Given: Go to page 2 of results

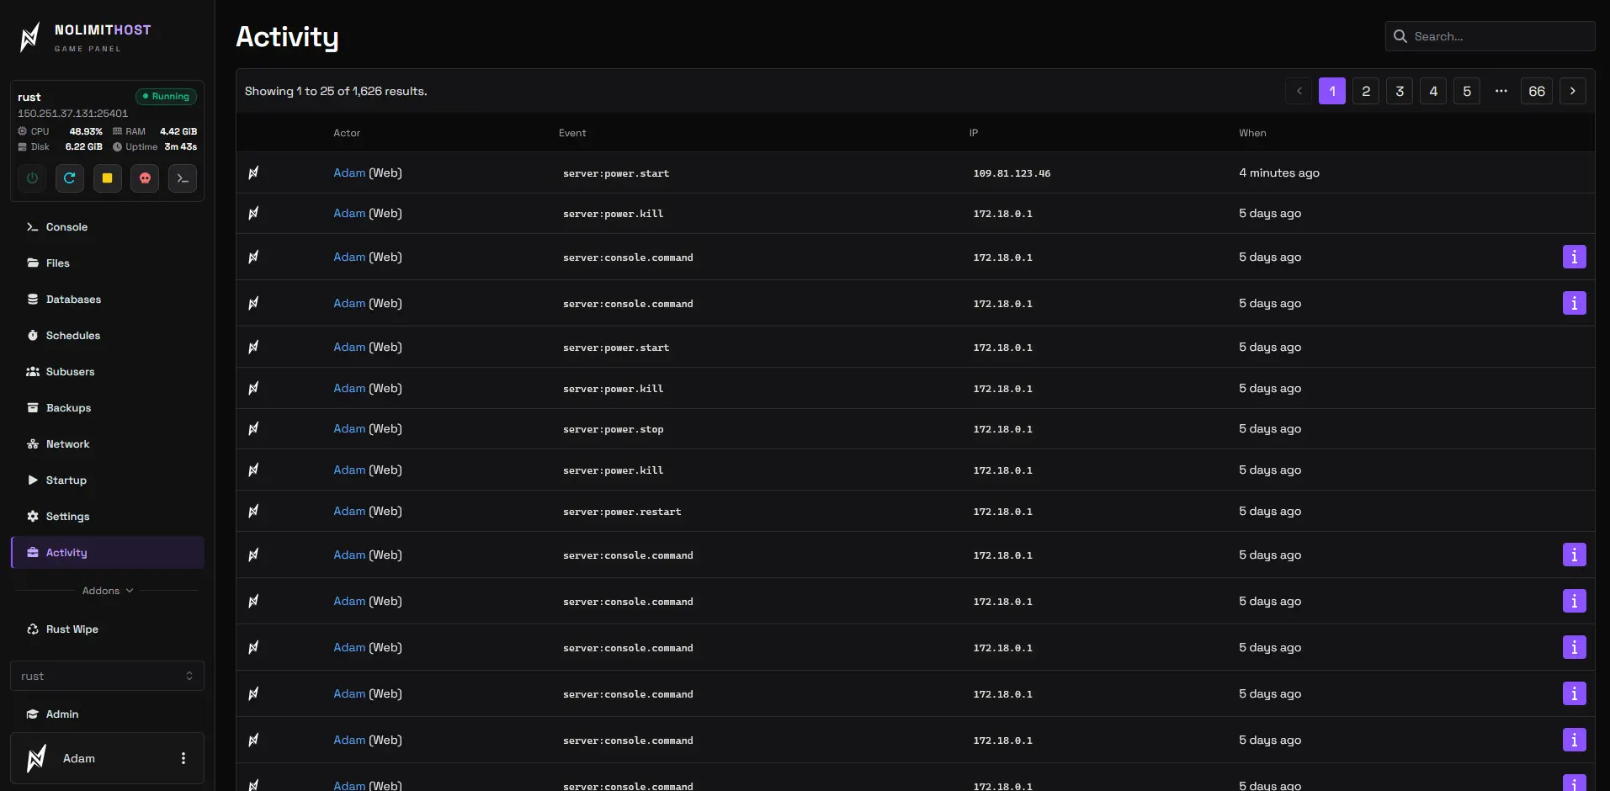Looking at the screenshot, I should pyautogui.click(x=1366, y=91).
